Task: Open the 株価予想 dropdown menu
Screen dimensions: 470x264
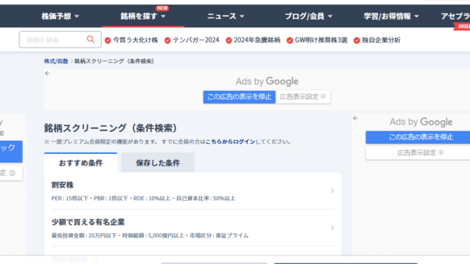Action: click(60, 16)
